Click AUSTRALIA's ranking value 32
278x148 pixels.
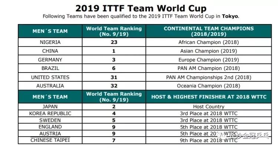114,86
